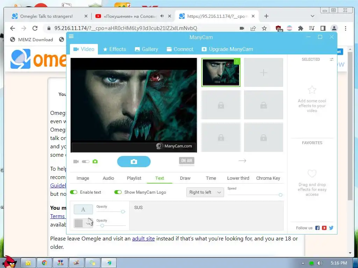Click the selected effects settings sliders icon
Viewport: 358px width, 268px height.
click(x=331, y=59)
